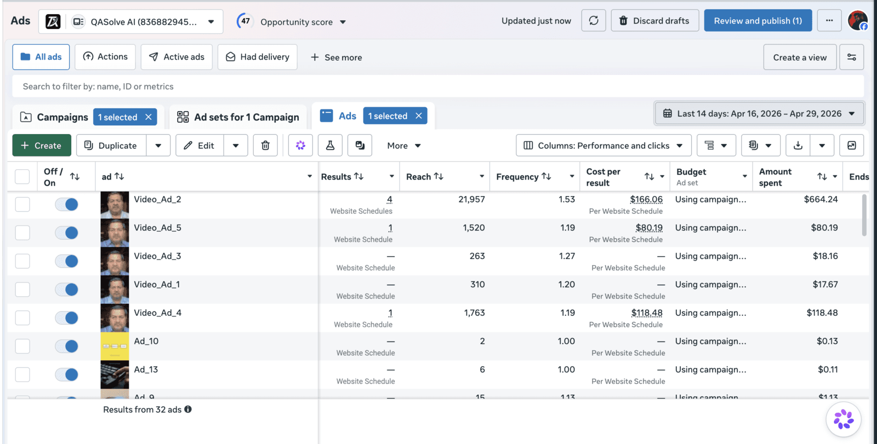Click the icon button left of More
Screen dimensions: 877x444
(x=360, y=146)
